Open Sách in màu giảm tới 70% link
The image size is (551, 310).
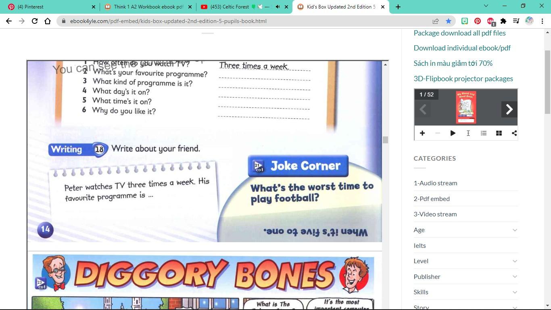[453, 63]
